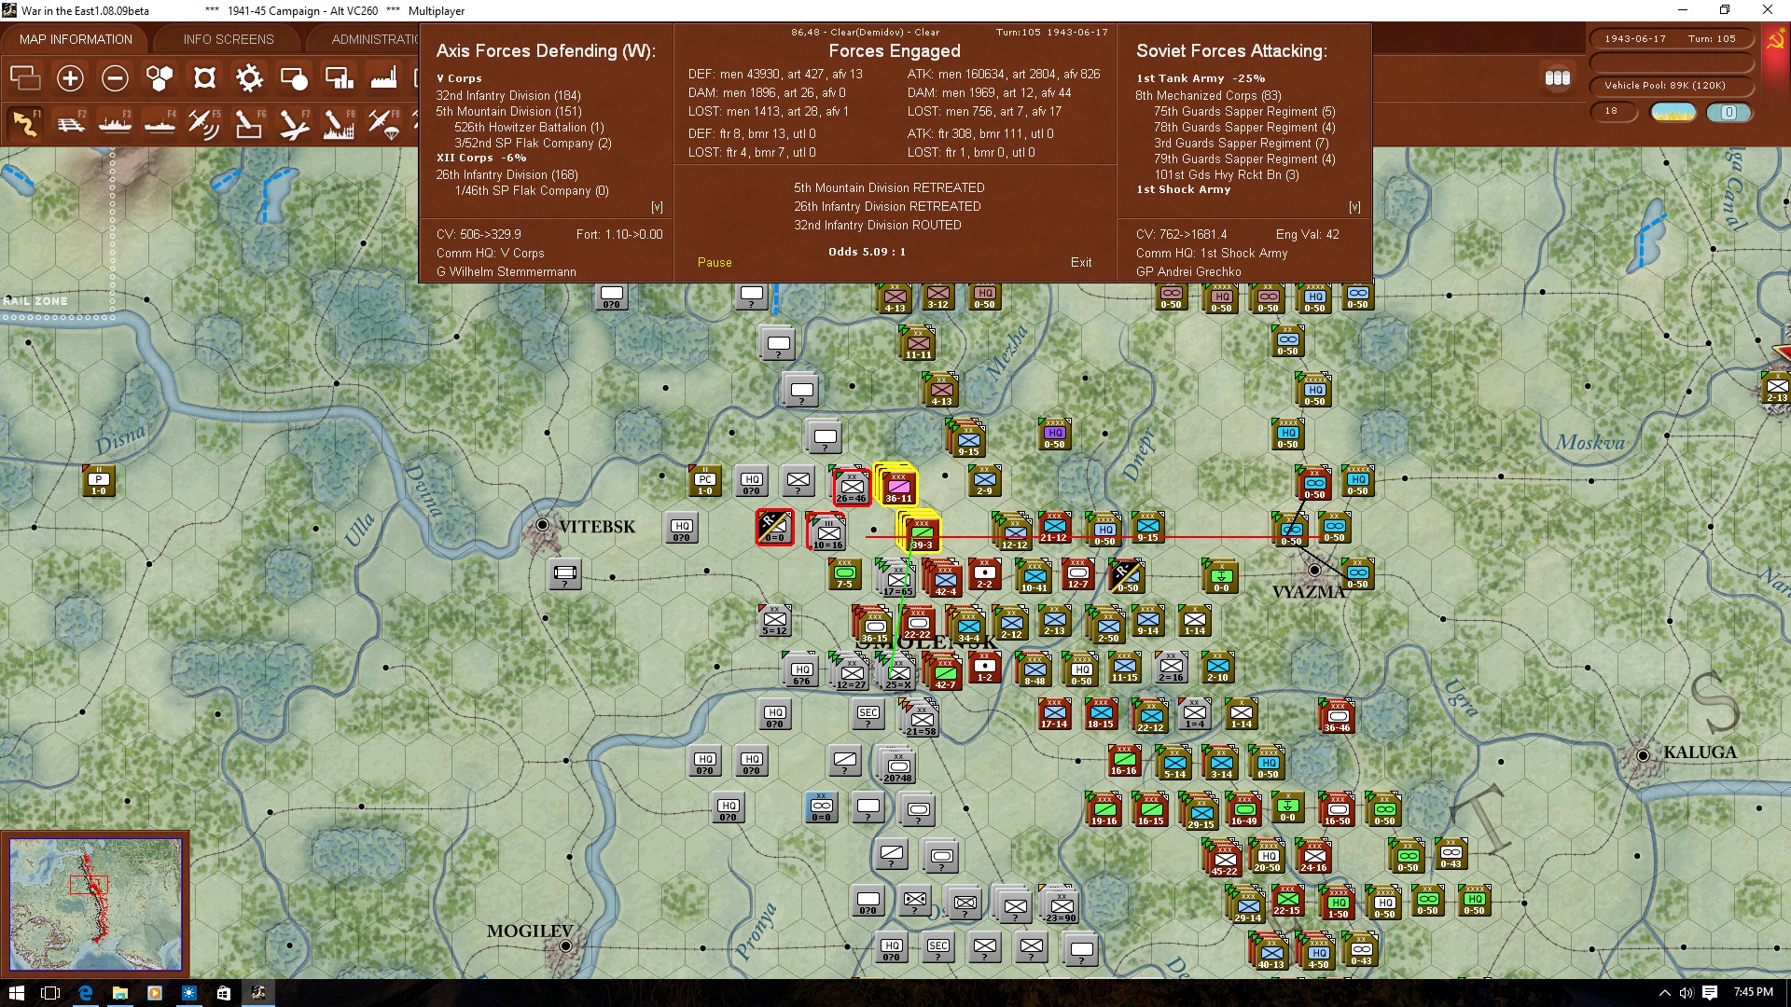Select the 10-41 Soviet unit
This screenshot has width=1791, height=1007.
(x=1034, y=576)
